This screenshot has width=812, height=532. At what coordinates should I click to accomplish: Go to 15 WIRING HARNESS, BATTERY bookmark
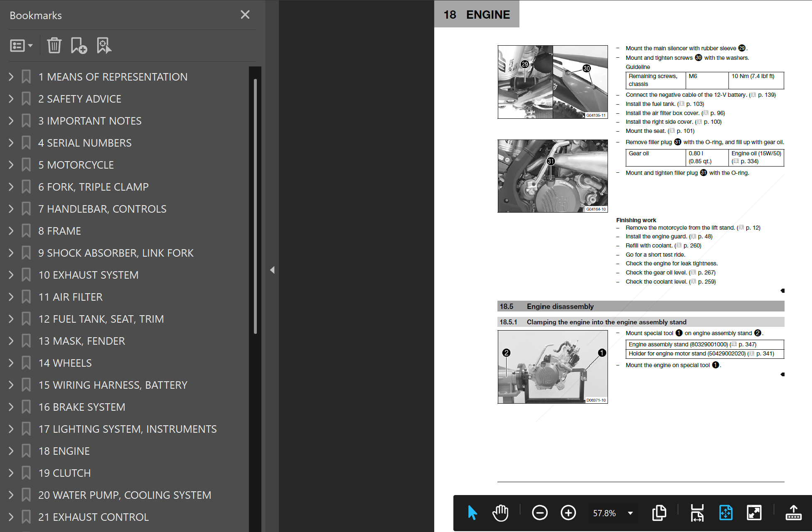click(113, 385)
